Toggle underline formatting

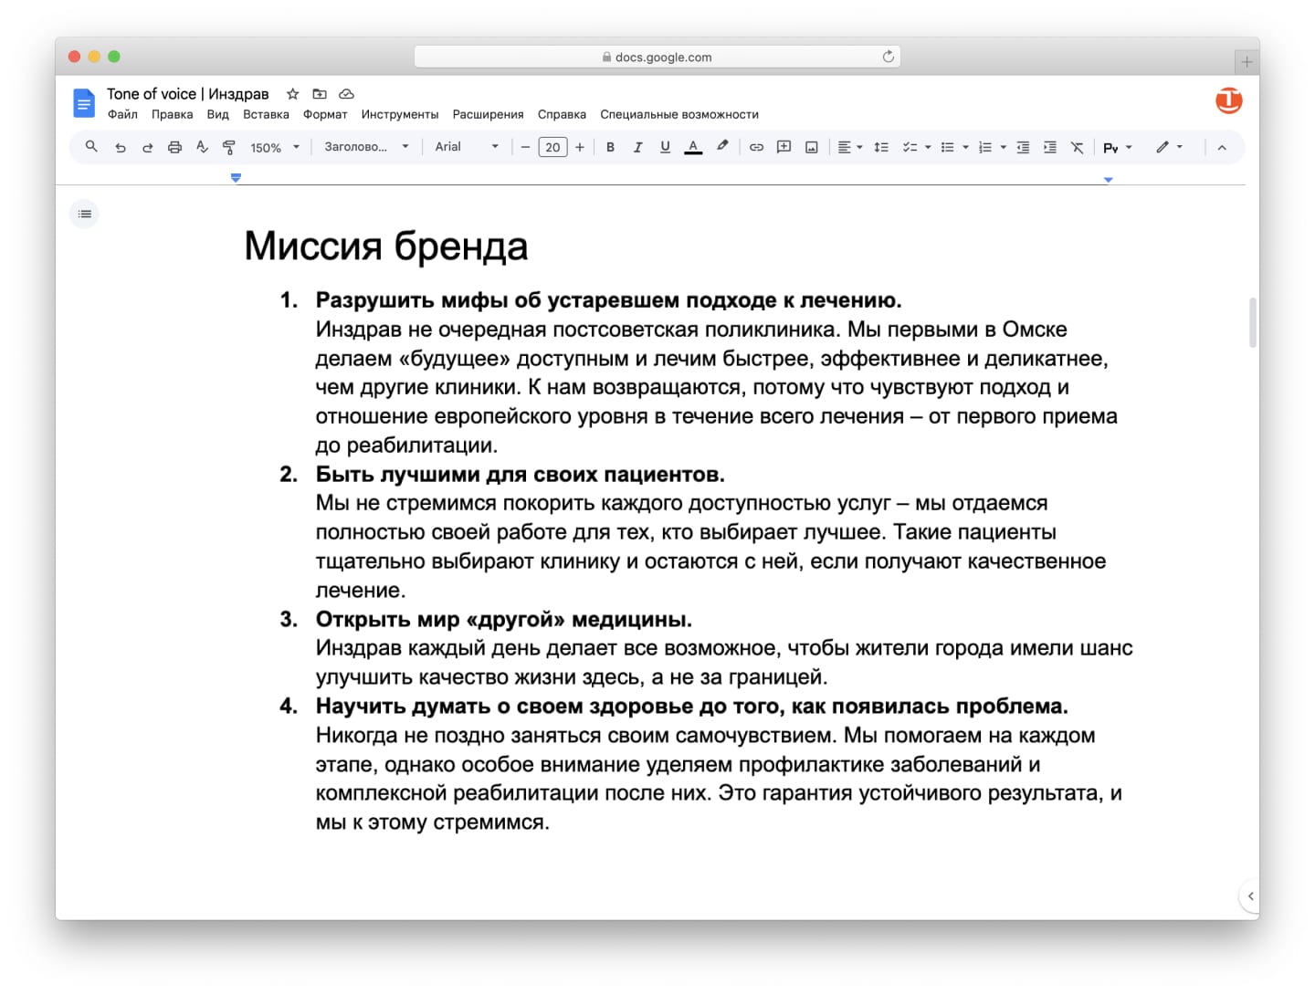[x=665, y=147]
